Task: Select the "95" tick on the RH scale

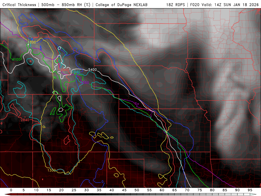Action: pos(250,190)
